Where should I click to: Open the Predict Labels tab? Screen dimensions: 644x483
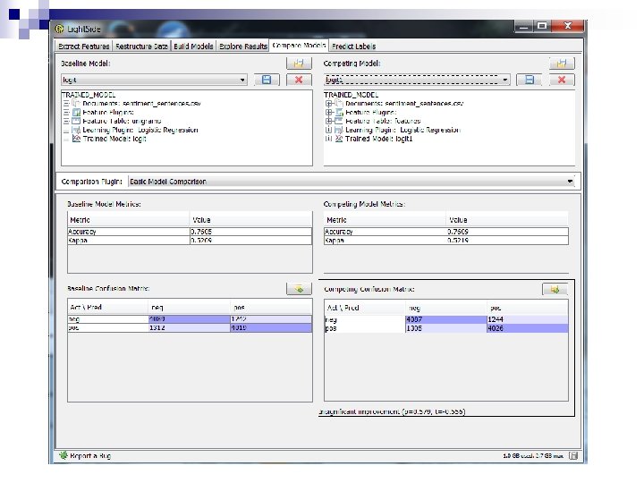tap(353, 46)
